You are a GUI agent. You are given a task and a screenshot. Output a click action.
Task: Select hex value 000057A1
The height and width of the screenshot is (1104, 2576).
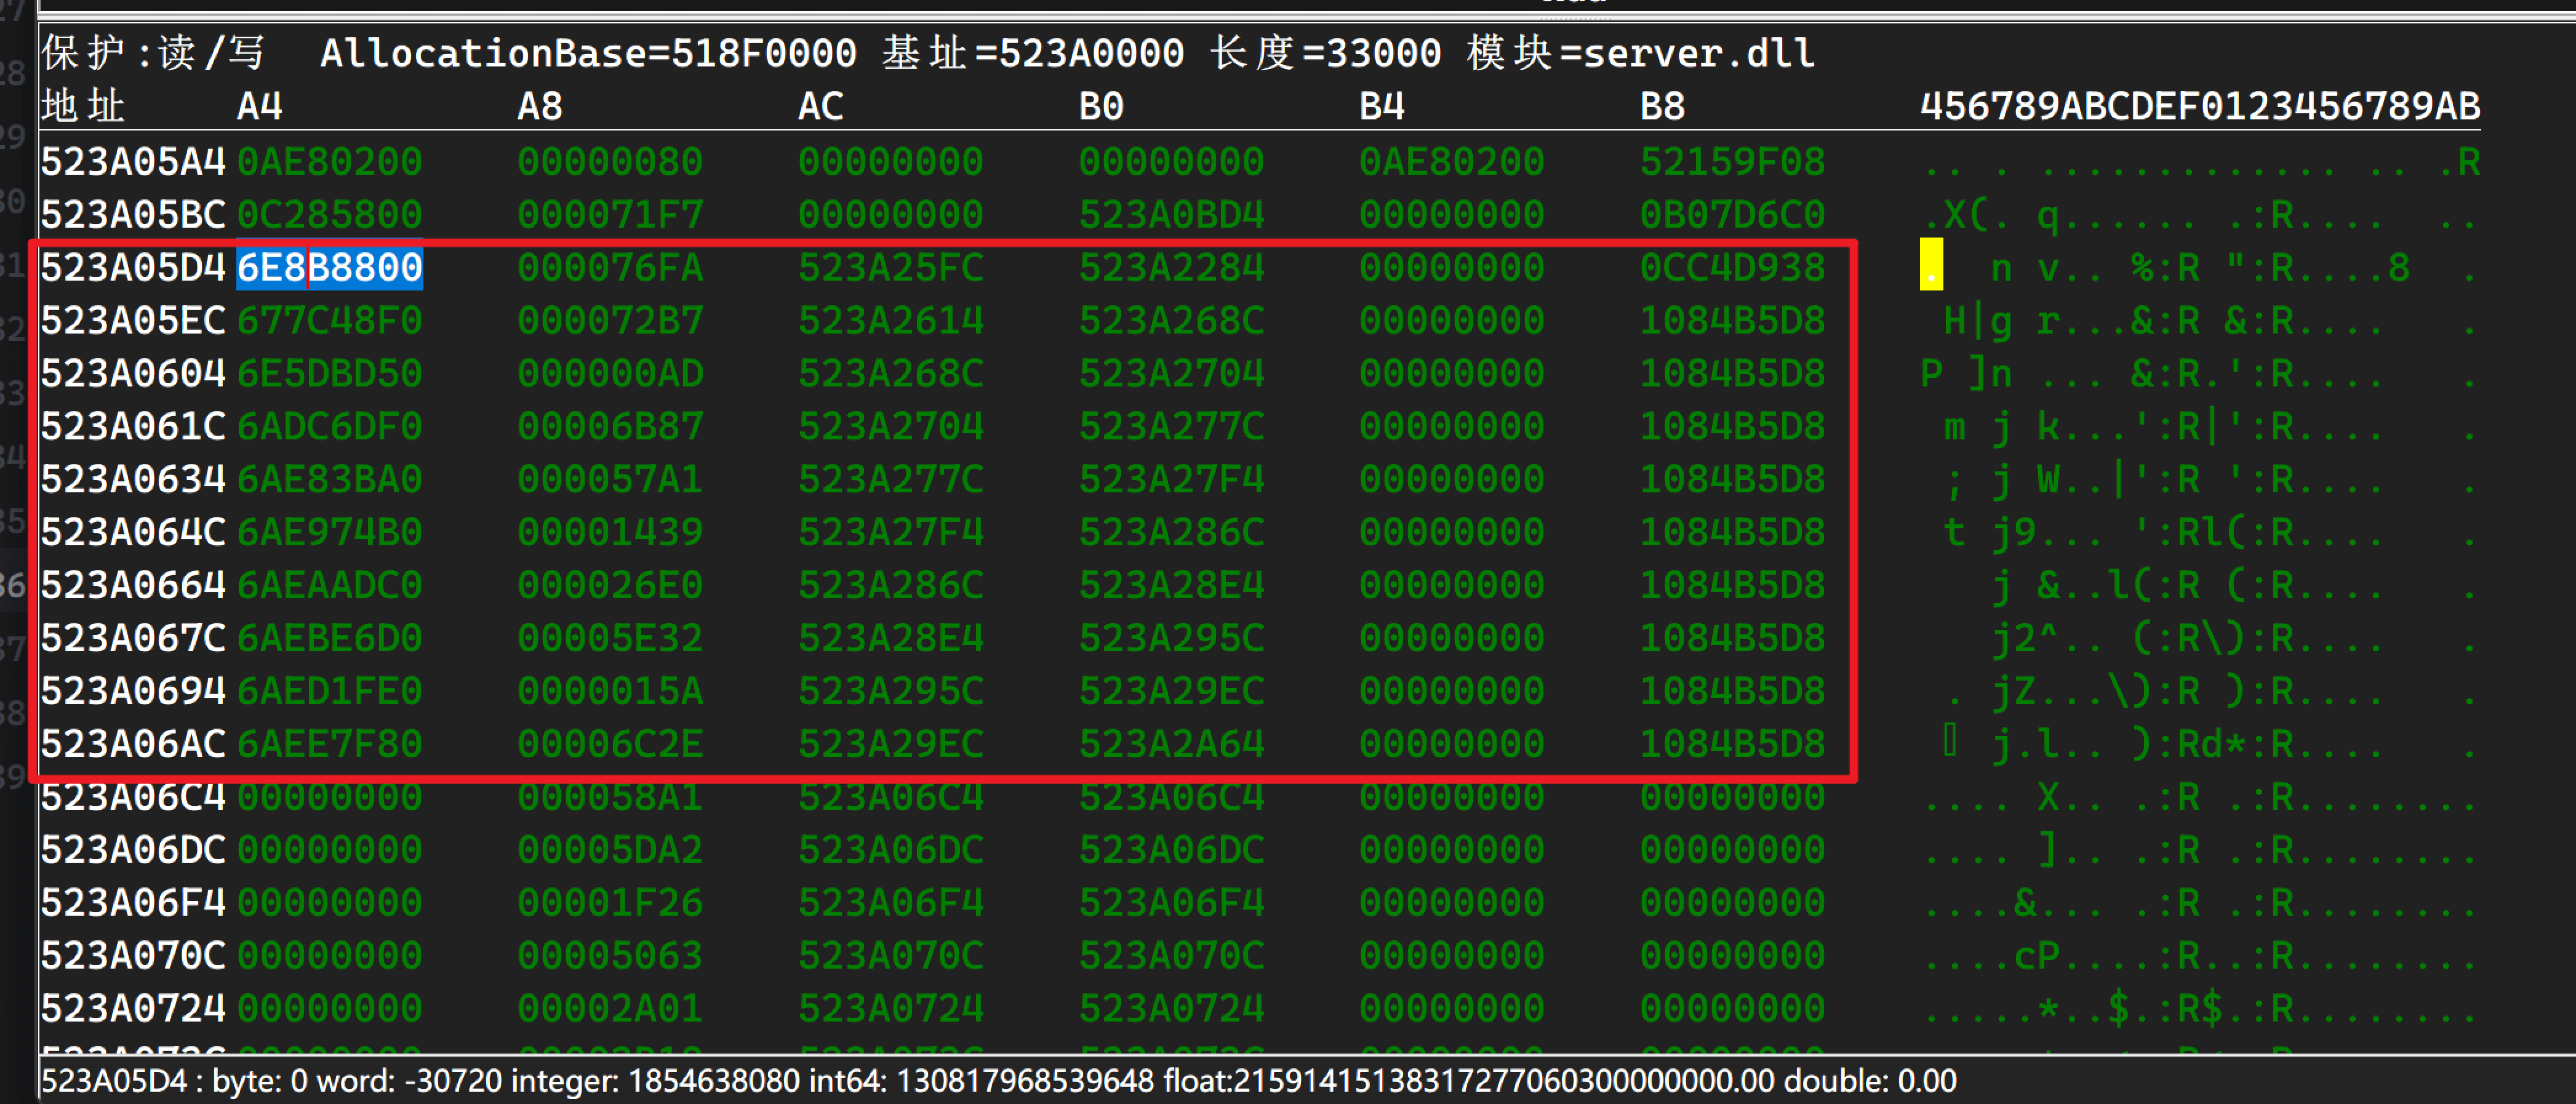[x=609, y=479]
